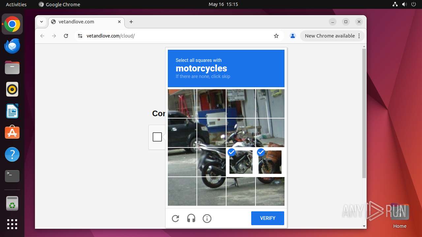422x237 pixels.
Task: Open Help from dock
Action: tap(12, 154)
